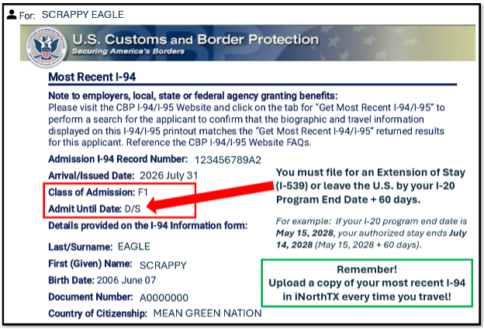Screen dimensions: 484x329
Task: Click the citizenship value MEAN GREEN NATION
Action: coord(207,313)
